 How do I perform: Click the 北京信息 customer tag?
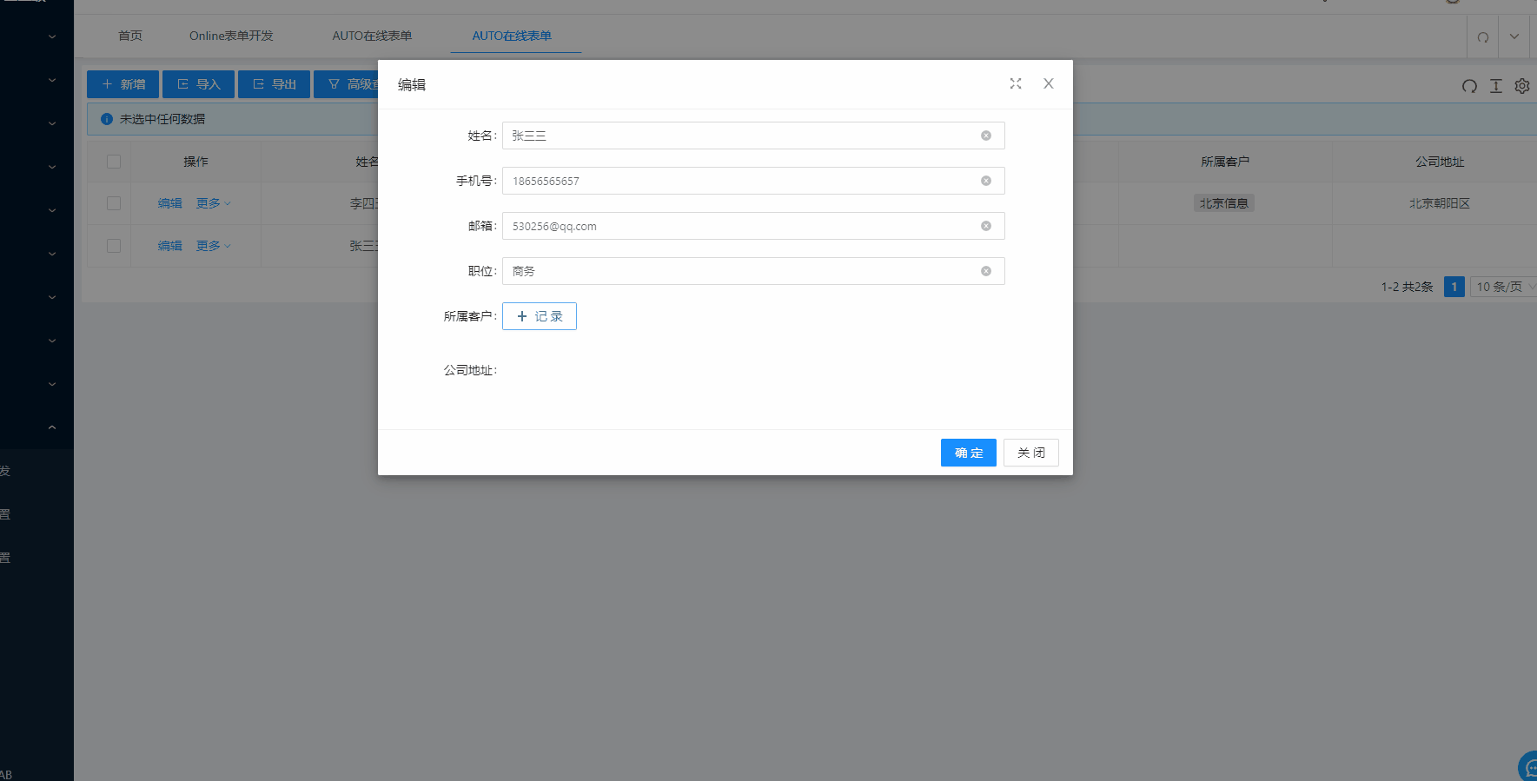[x=1224, y=203]
